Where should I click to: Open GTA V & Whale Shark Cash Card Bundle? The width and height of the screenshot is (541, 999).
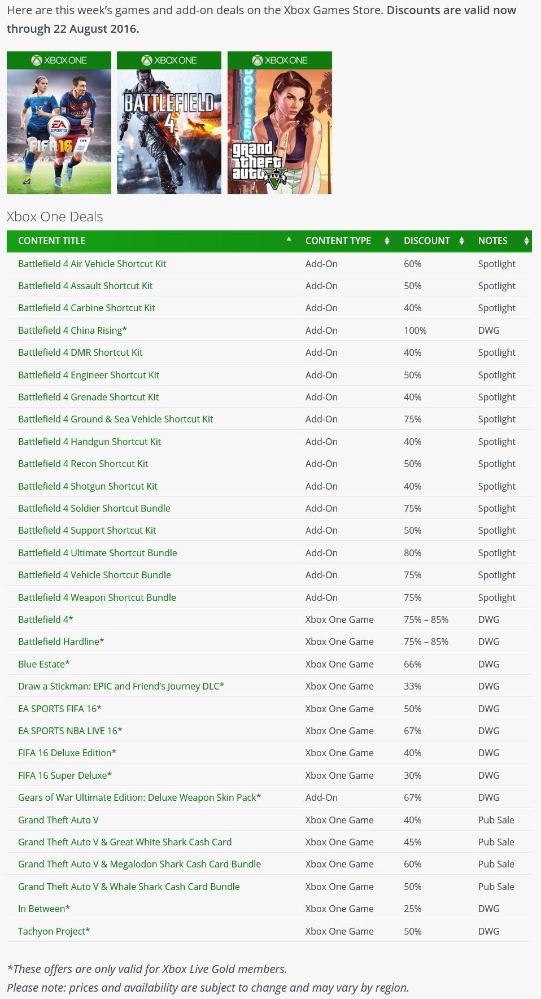pyautogui.click(x=129, y=887)
